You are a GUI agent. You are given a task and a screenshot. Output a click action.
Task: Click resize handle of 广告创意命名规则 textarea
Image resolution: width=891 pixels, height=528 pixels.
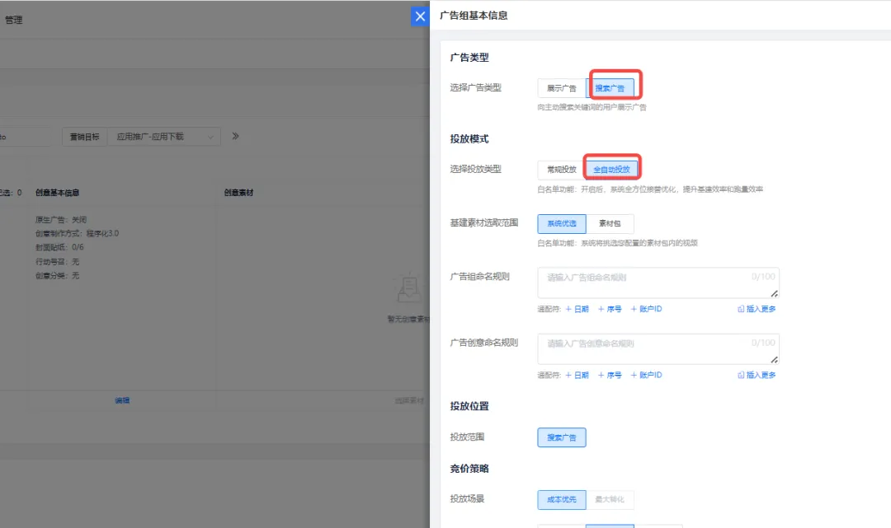(x=774, y=360)
